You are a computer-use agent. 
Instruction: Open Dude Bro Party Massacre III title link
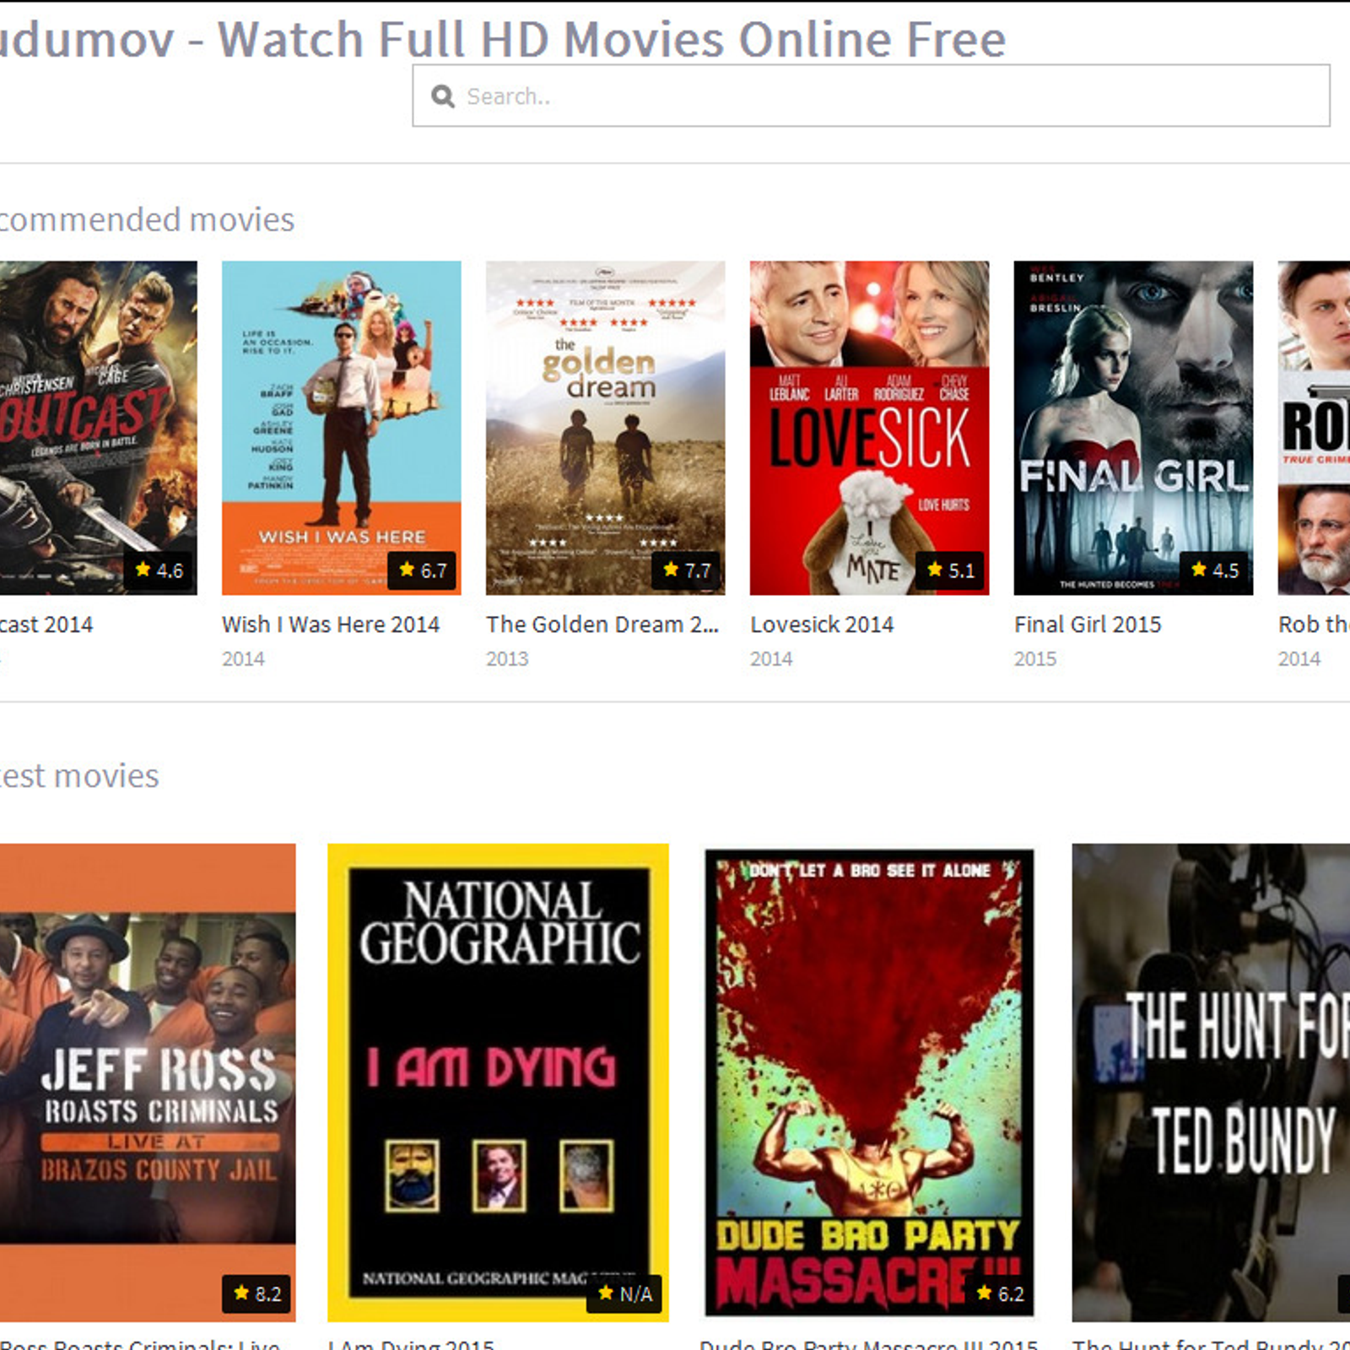click(869, 1343)
